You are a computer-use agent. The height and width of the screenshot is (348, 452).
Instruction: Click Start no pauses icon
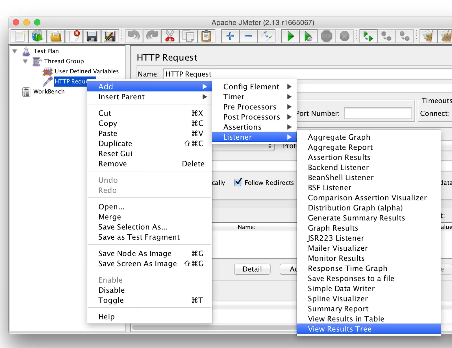pyautogui.click(x=308, y=36)
